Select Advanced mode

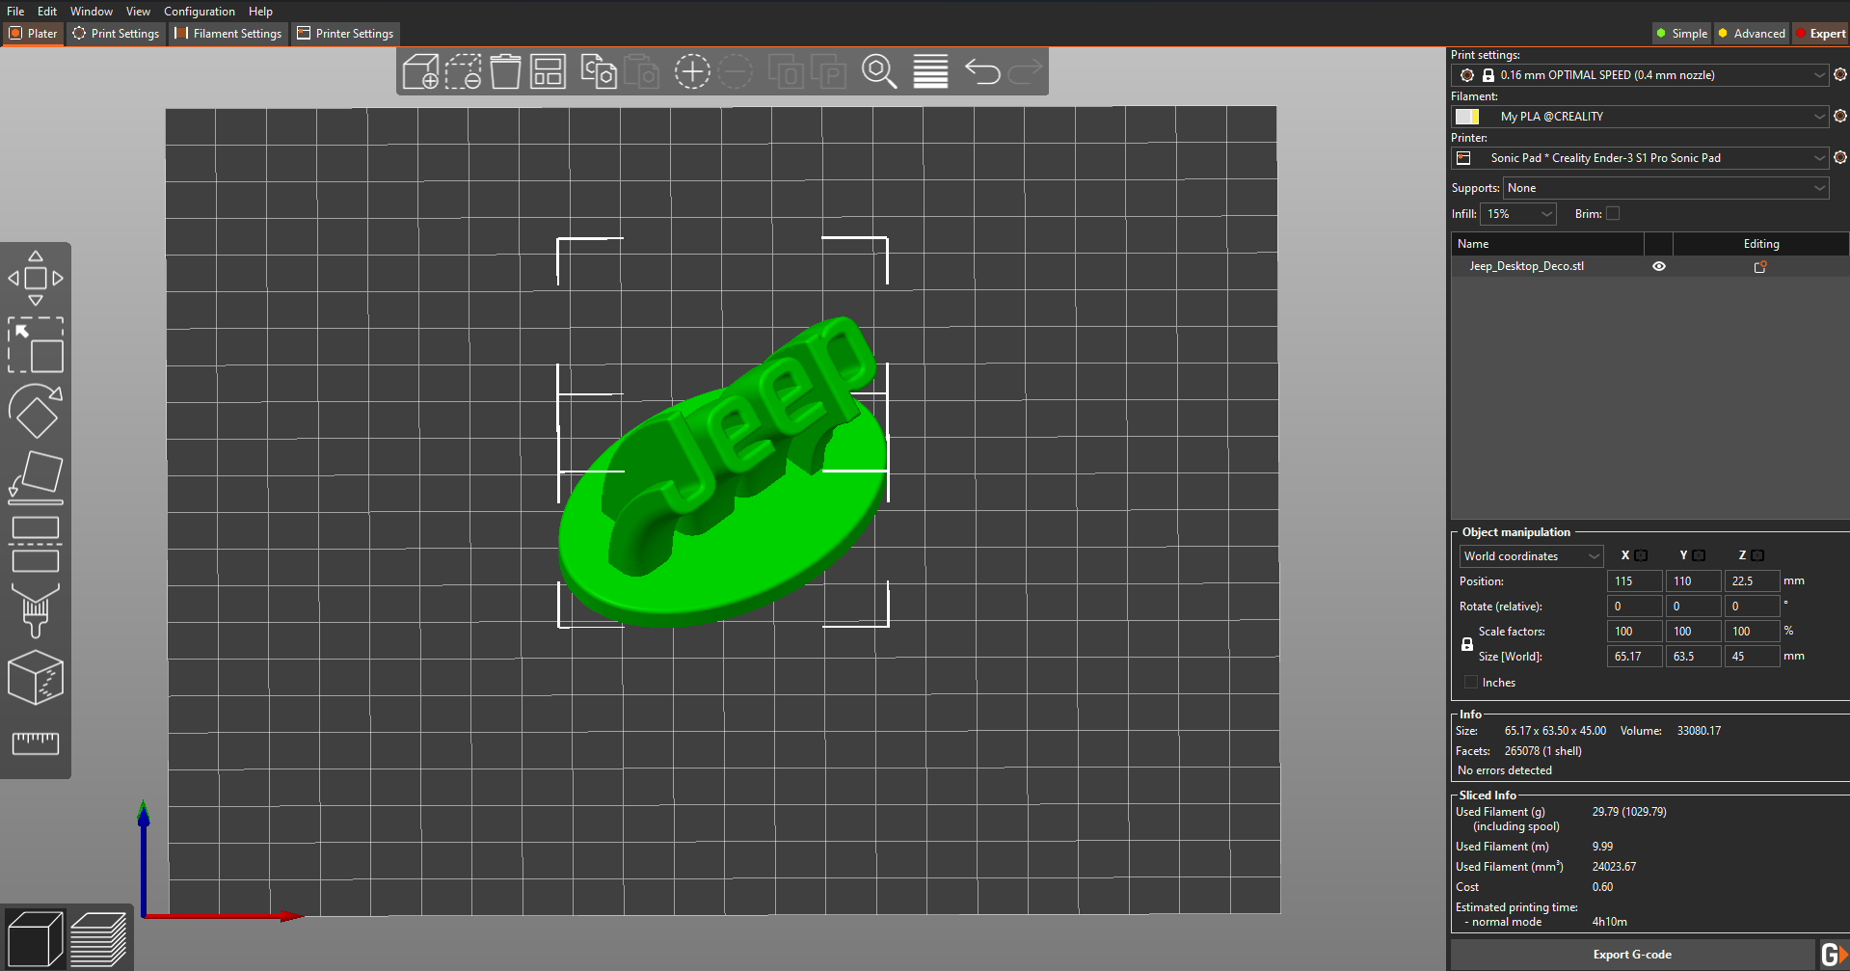[x=1752, y=34]
